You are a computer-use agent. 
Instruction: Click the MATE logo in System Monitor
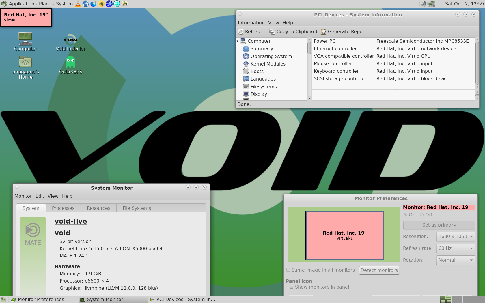33,234
